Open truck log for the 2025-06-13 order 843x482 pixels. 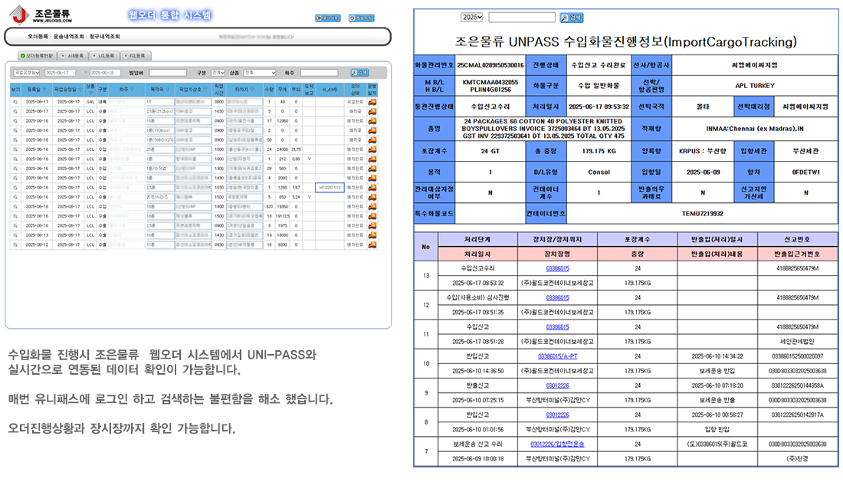tap(372, 235)
